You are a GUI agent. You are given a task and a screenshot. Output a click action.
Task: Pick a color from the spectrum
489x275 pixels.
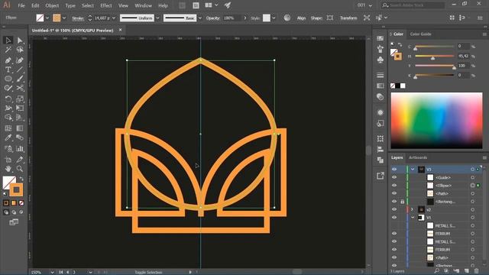click(x=436, y=120)
